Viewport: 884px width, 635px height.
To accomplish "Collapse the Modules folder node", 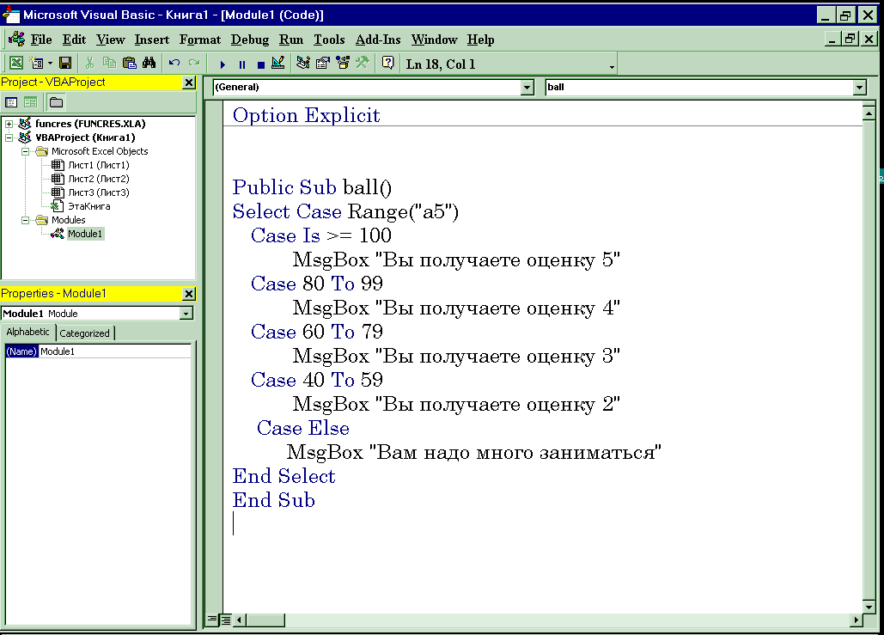I will click(26, 220).
